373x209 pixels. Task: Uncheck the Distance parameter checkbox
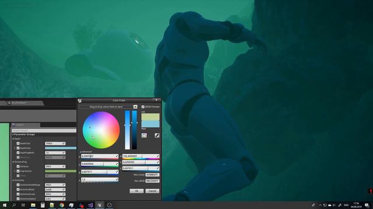(x=18, y=167)
